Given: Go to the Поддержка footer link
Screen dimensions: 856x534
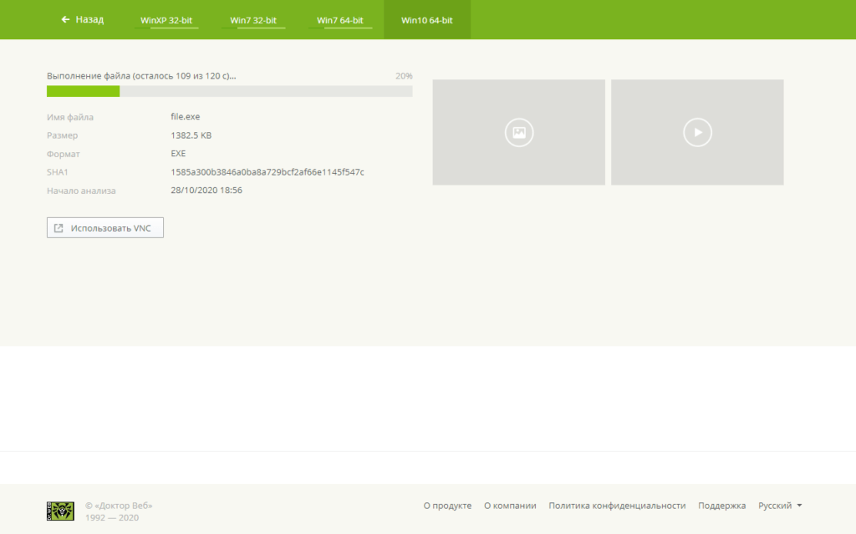Looking at the screenshot, I should point(722,506).
